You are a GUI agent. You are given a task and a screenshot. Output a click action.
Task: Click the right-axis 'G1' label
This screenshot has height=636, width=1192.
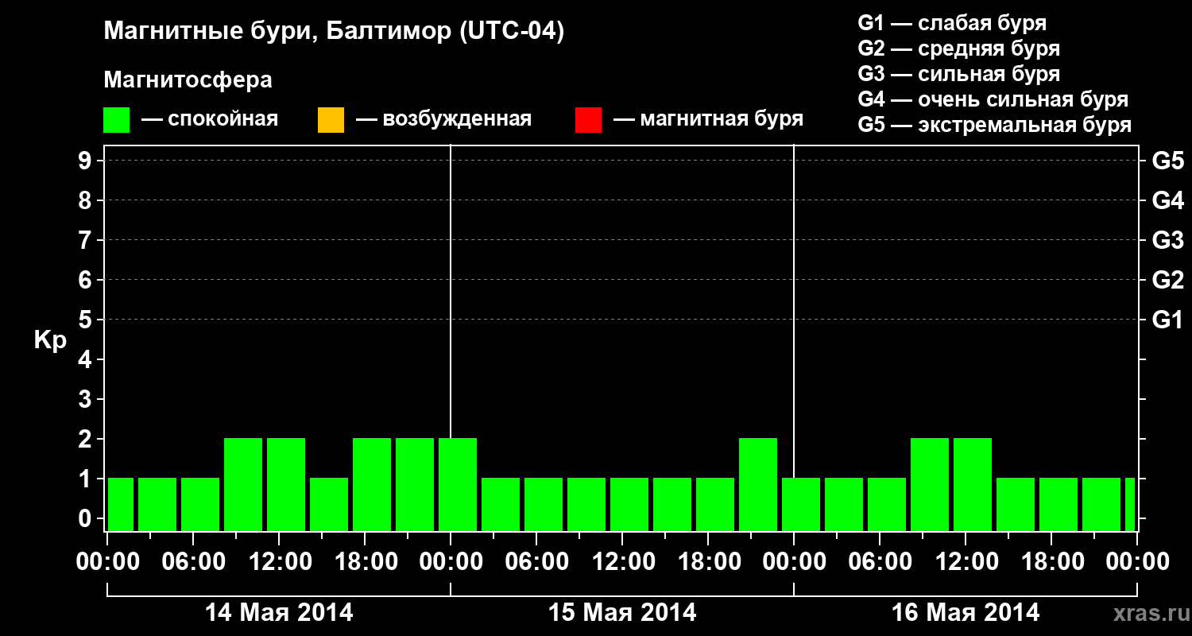[x=1168, y=320]
